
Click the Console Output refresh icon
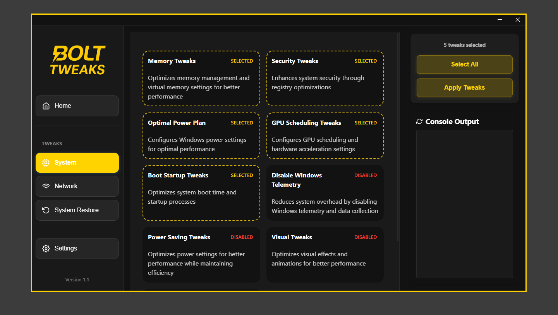(419, 122)
